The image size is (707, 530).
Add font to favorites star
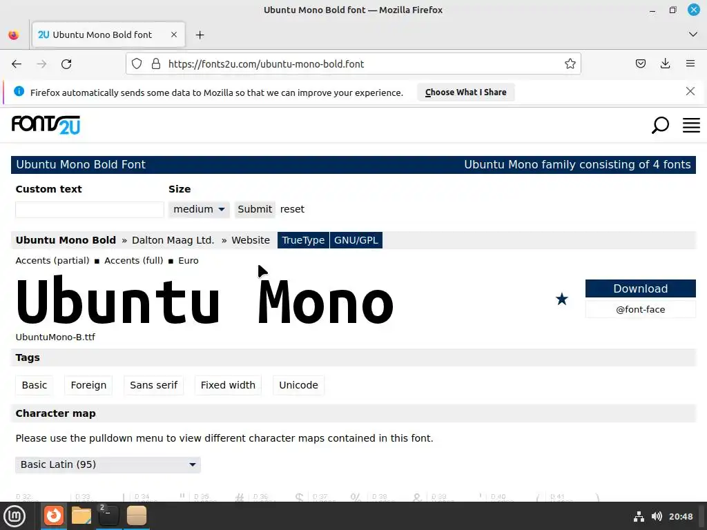(x=562, y=299)
